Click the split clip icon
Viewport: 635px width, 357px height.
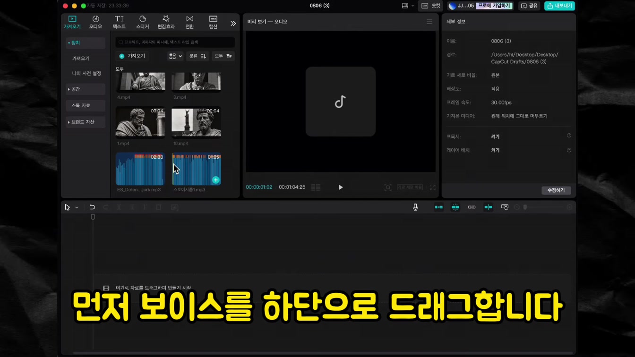[119, 207]
